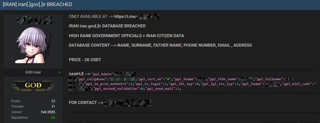The height and width of the screenshot is (123, 320).
Task: Click the blurred contact handle after FOR CONTACT
Action: point(128,103)
